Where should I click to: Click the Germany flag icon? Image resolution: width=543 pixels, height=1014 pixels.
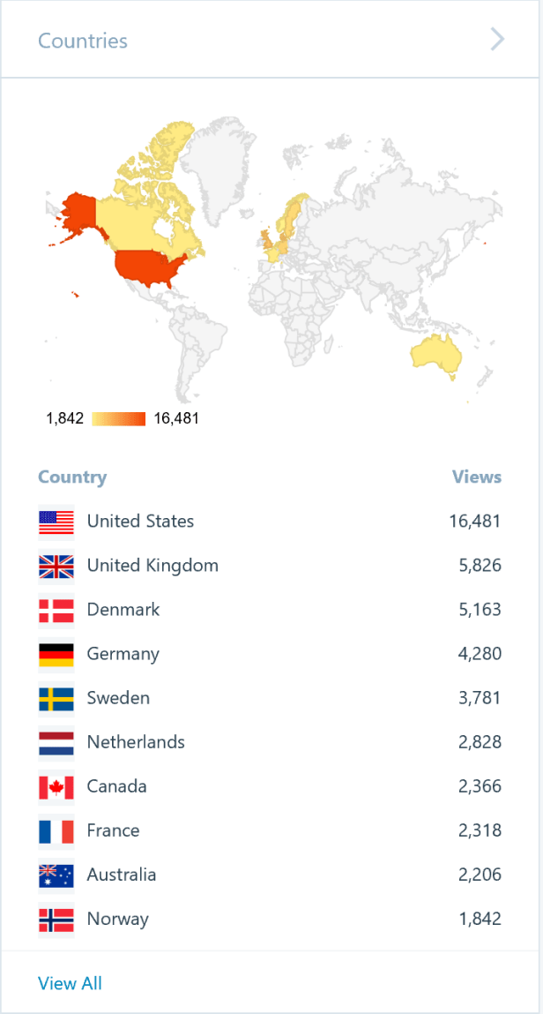(x=56, y=653)
